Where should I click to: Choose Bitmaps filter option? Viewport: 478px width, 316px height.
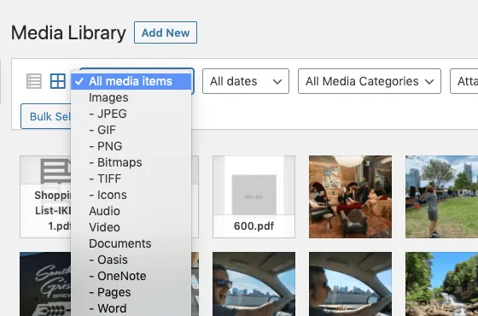pyautogui.click(x=131, y=162)
